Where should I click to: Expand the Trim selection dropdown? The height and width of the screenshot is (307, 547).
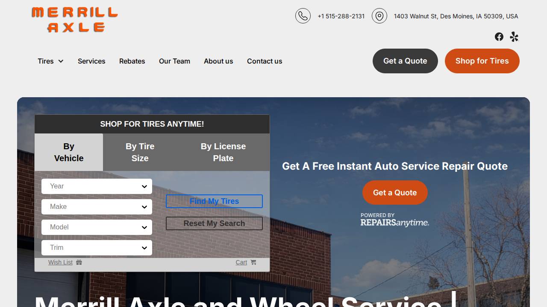pos(97,248)
